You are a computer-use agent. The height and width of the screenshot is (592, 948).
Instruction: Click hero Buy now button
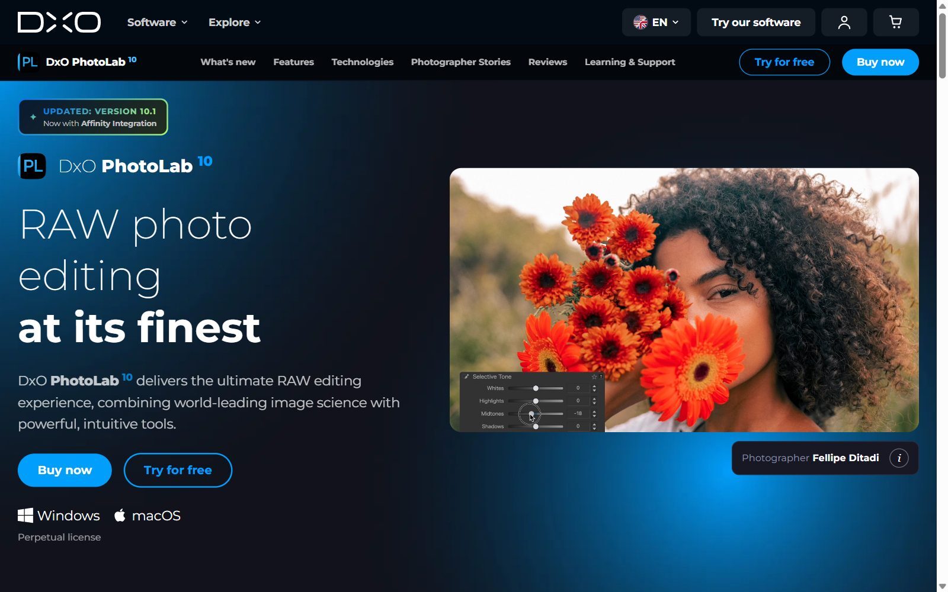click(65, 470)
